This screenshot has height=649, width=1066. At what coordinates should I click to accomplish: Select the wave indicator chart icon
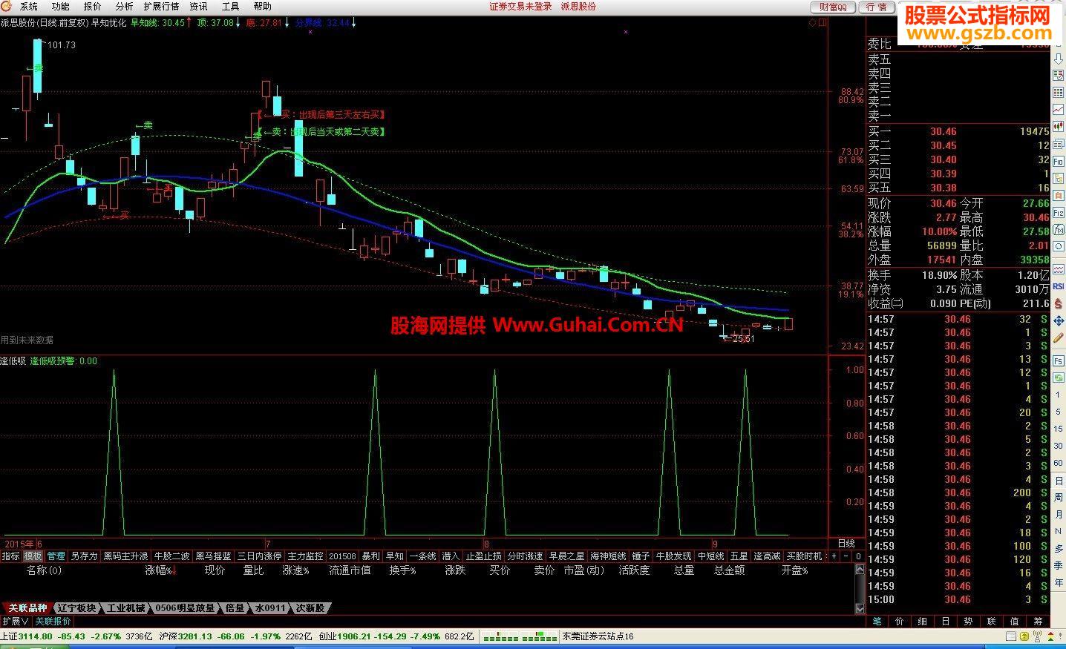point(1059,270)
